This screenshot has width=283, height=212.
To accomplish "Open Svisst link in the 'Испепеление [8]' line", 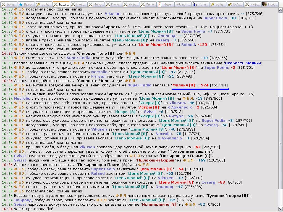I will [20, 205].
